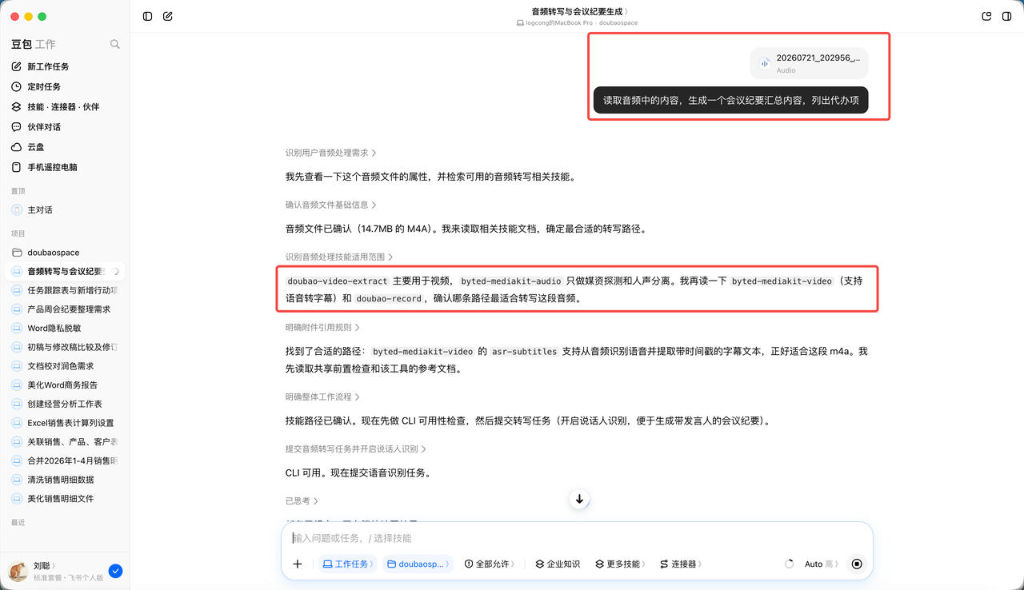The width and height of the screenshot is (1024, 590).
Task: Click the blue verified checkmark badge
Action: [115, 571]
